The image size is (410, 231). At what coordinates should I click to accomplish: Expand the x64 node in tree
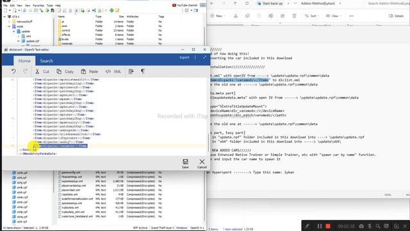click(x=19, y=36)
